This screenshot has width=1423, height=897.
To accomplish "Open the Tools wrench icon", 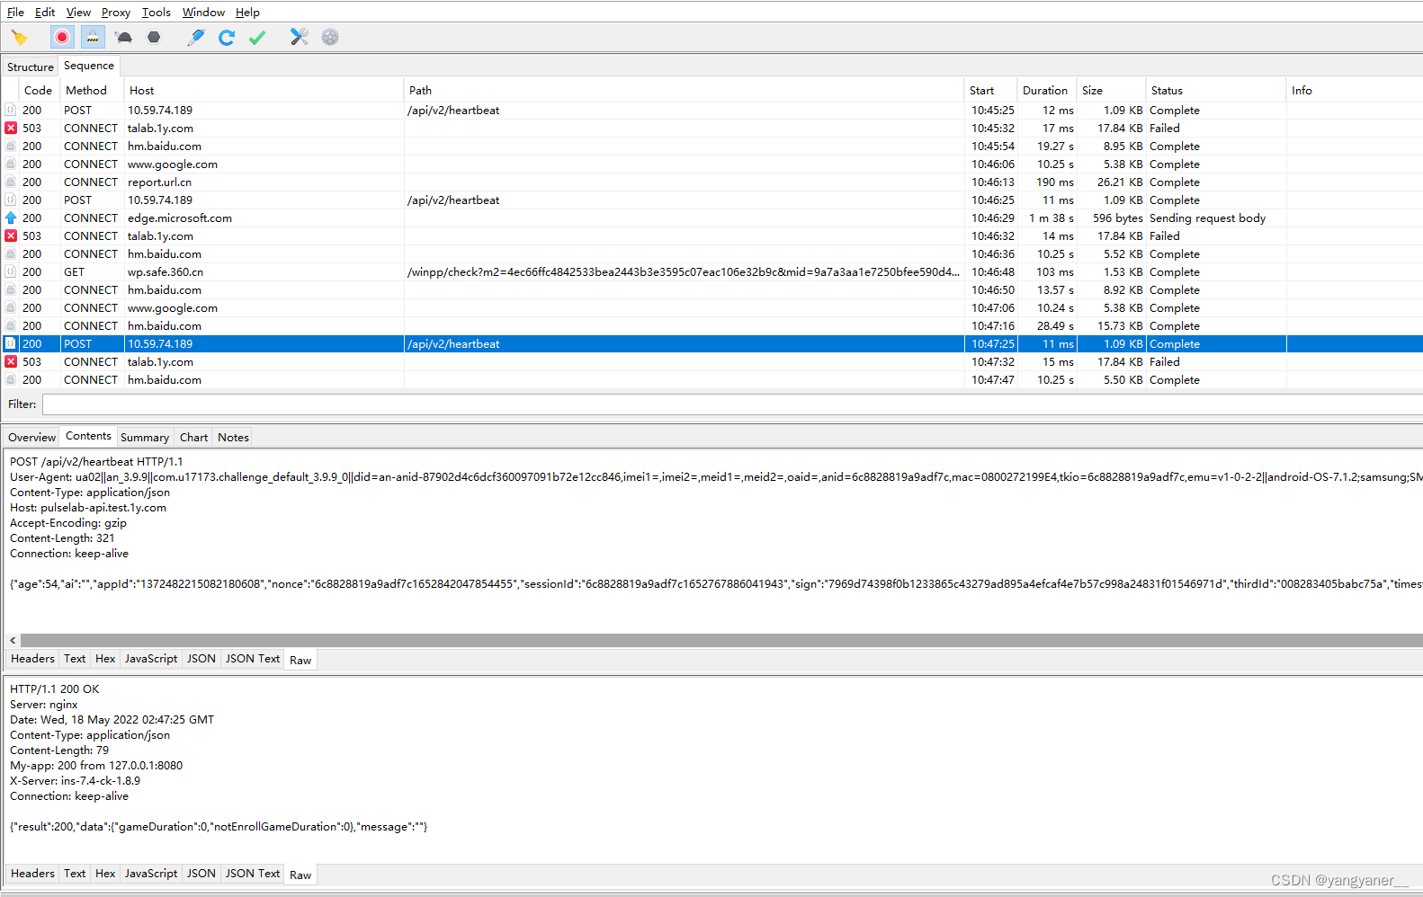I will tap(300, 37).
